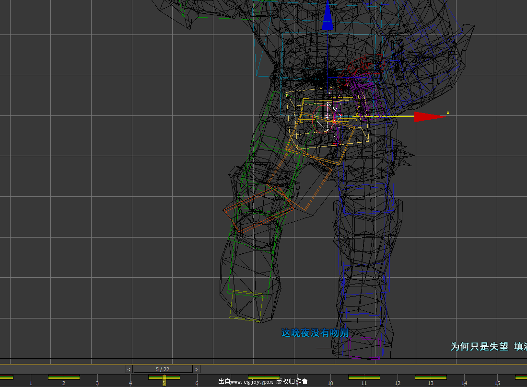Select the purple foot bone of the blue leg
527x387 pixels.
[365, 348]
